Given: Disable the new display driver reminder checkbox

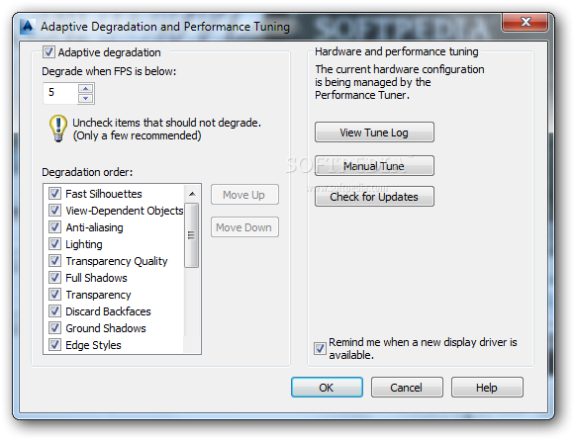Looking at the screenshot, I should (320, 348).
